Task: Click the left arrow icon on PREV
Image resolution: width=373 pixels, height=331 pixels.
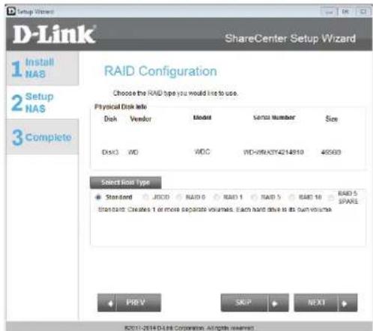Action: point(110,303)
